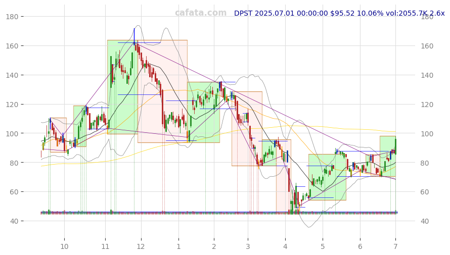Click the 60 label on right price axis
450x255 pixels.
tap(425, 192)
